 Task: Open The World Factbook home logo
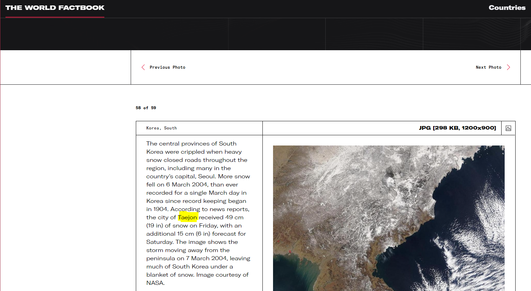click(x=55, y=8)
